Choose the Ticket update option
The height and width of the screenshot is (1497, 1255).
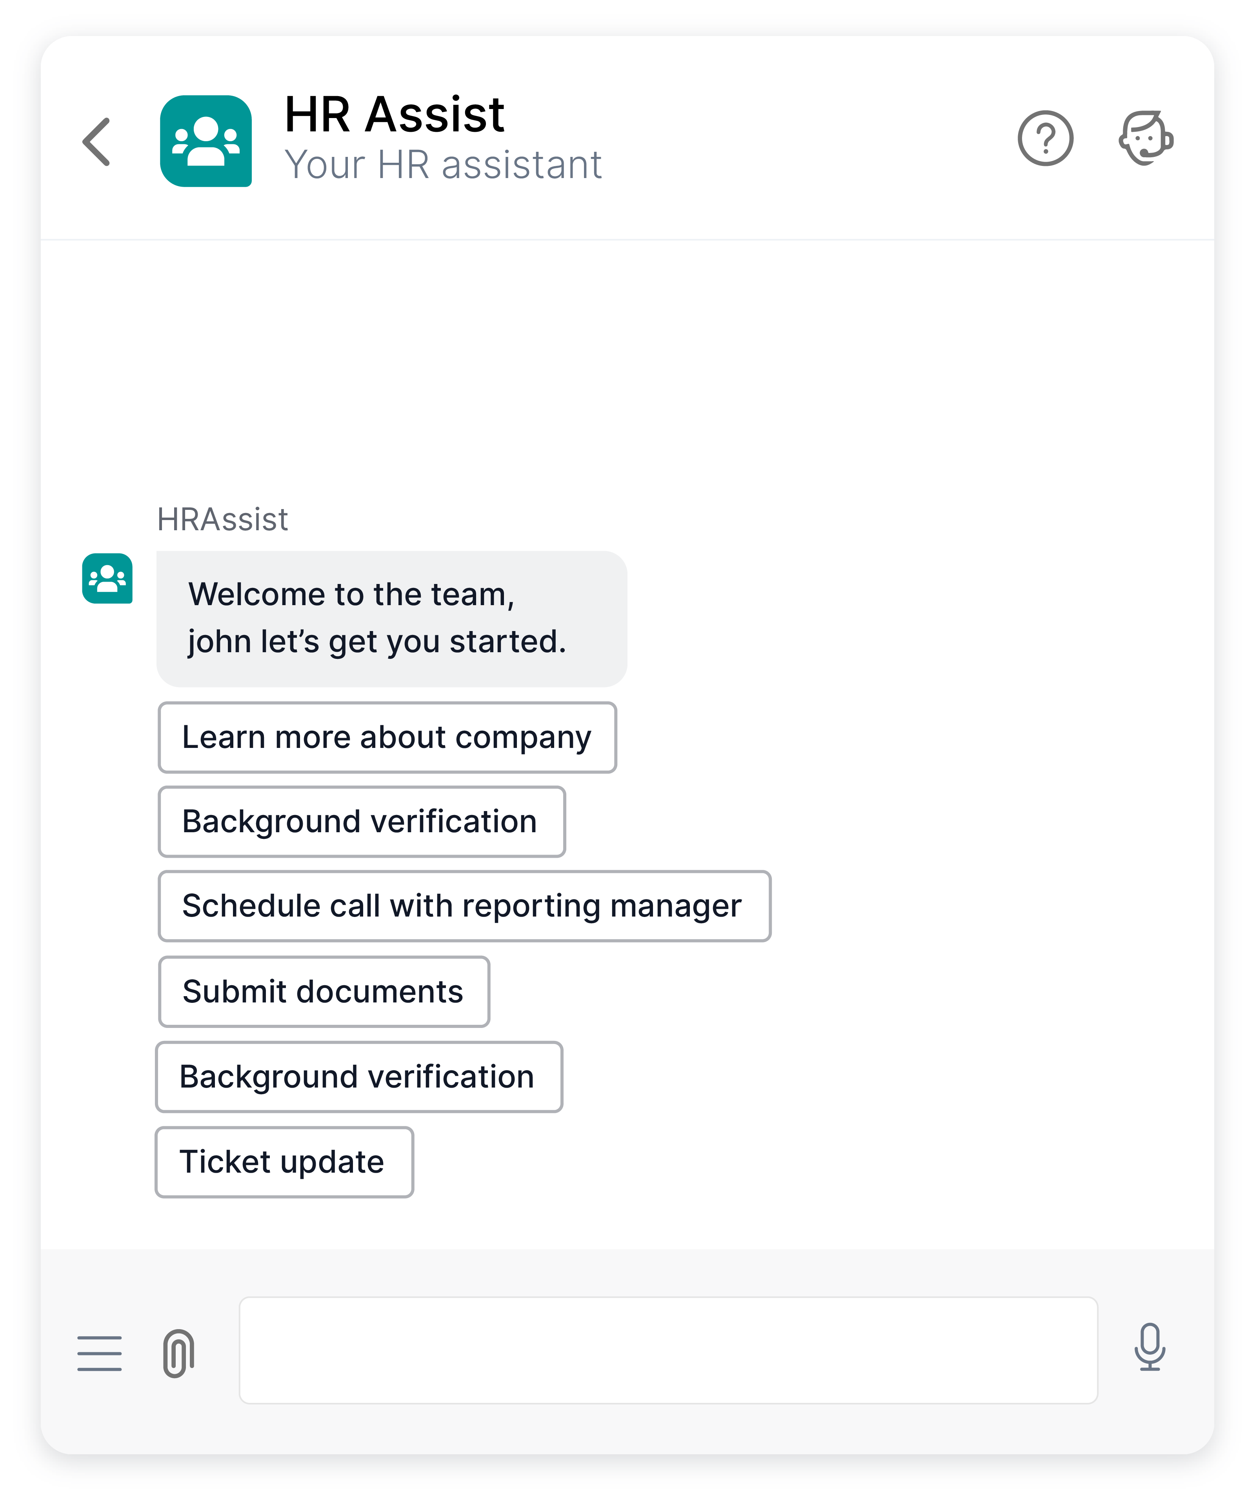point(284,1162)
